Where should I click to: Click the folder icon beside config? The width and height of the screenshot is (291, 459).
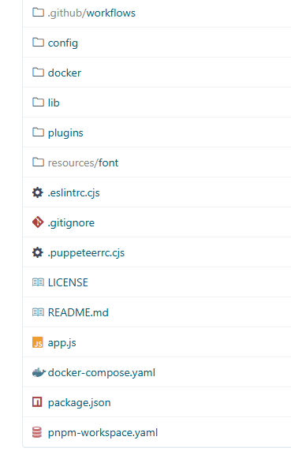(38, 43)
